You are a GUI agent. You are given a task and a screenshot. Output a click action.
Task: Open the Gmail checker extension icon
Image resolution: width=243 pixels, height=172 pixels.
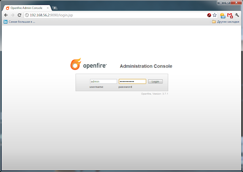230,15
